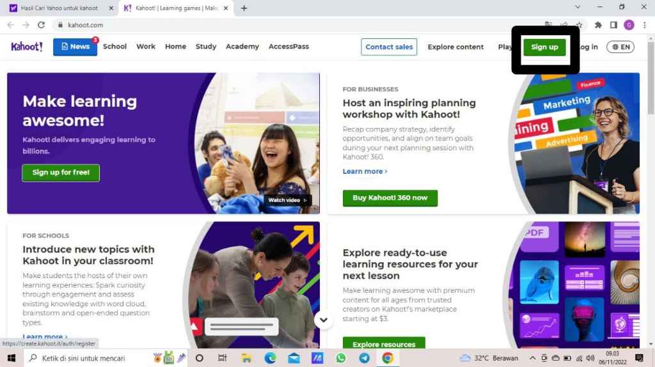
Task: Open the Chrome extensions puzzle icon
Action: pos(598,25)
